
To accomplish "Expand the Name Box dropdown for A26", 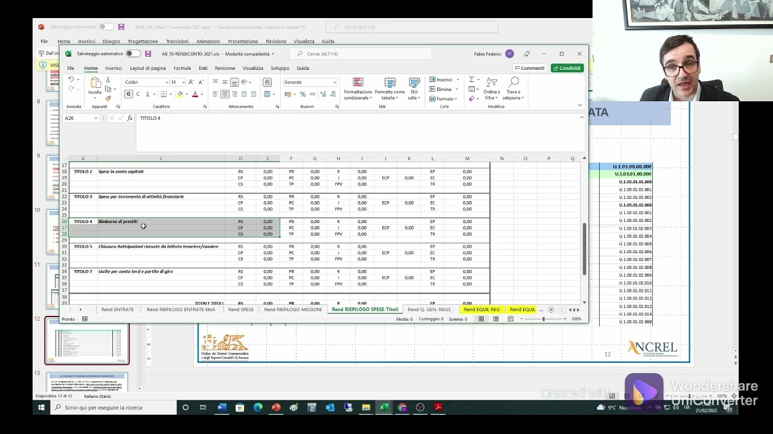I will click(95, 118).
